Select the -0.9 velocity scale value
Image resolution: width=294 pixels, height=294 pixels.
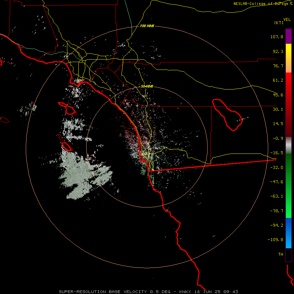coord(278,139)
